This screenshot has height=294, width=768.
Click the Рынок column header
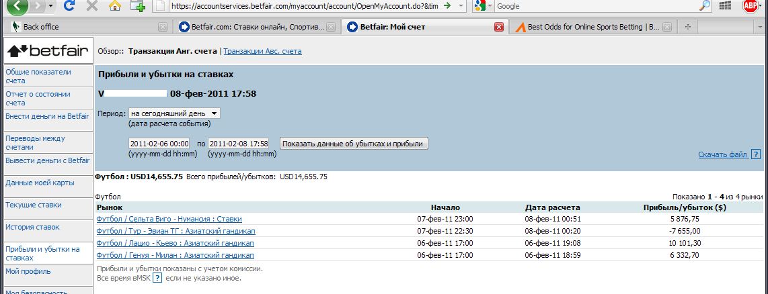109,207
